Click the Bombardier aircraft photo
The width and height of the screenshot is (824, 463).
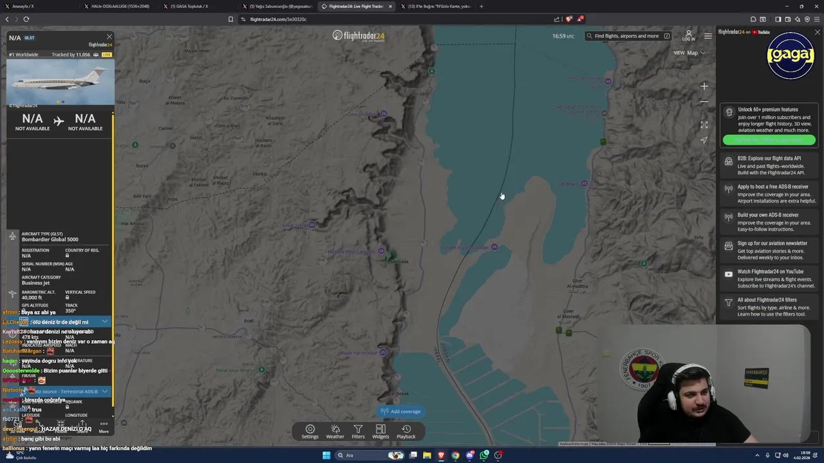coord(61,83)
